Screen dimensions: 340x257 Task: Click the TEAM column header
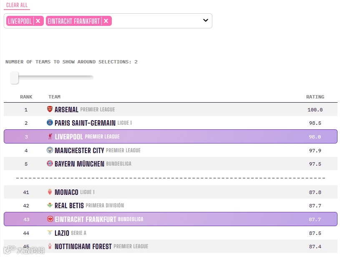pyautogui.click(x=54, y=97)
